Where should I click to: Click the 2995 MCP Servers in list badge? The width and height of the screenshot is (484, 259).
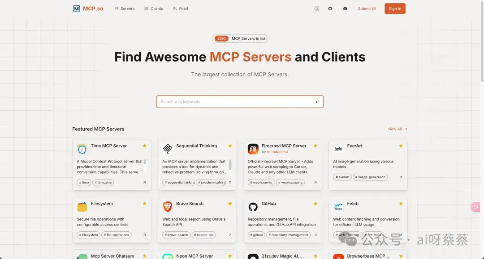tap(240, 38)
